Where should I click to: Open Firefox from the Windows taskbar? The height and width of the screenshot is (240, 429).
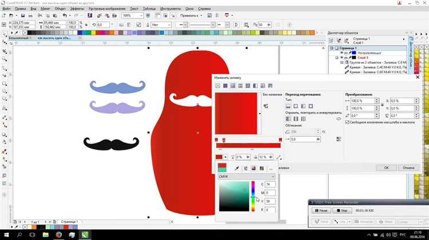coord(59,234)
